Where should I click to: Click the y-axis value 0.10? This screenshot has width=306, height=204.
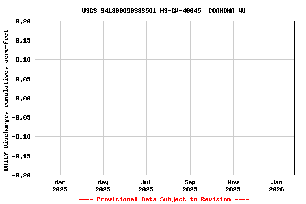(23, 59)
